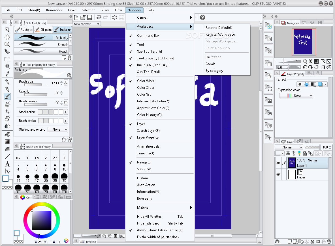Screen dimensions: 335x246
Task: Select the Smooth brush sub tool
Action: click(x=41, y=45)
